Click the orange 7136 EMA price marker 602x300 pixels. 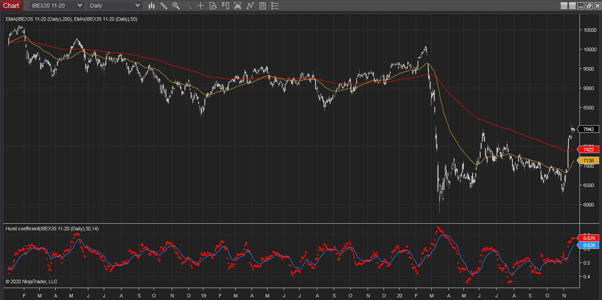pos(587,161)
